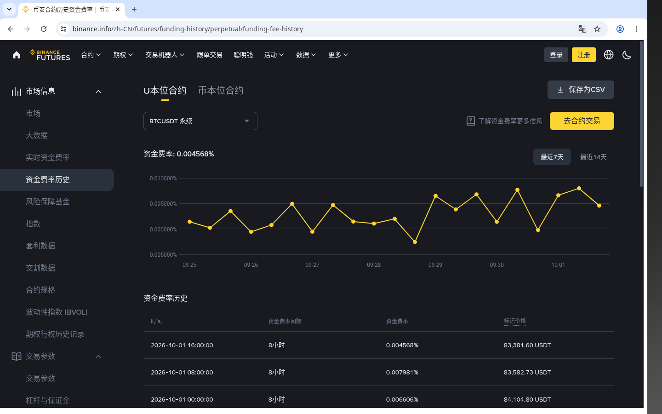662x414 pixels.
Task: Open Chrome profile icon
Action: tap(620, 29)
